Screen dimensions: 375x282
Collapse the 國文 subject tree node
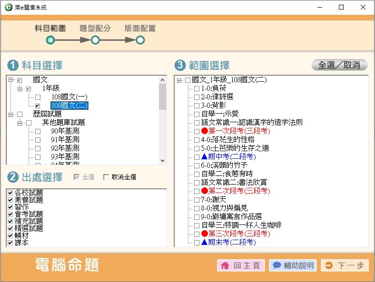(10, 80)
